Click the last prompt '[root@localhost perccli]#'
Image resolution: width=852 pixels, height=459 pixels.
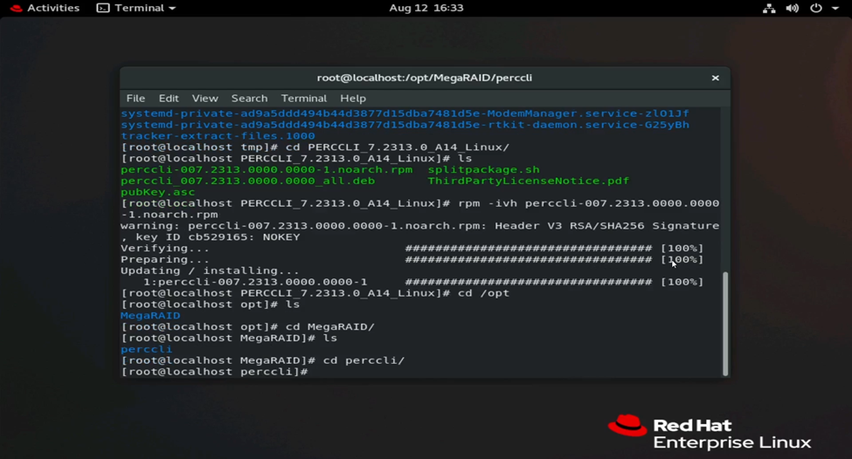215,372
